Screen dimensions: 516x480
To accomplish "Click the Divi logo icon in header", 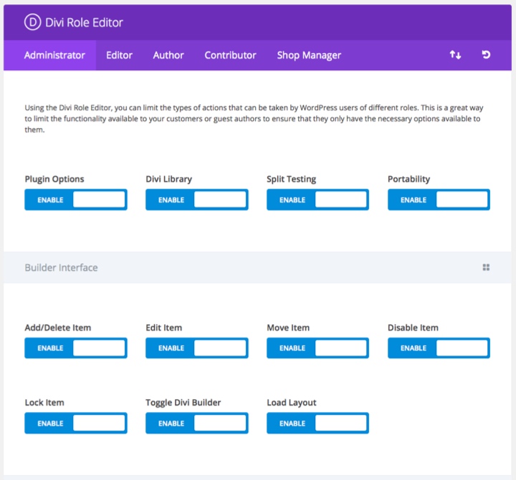I will point(32,22).
